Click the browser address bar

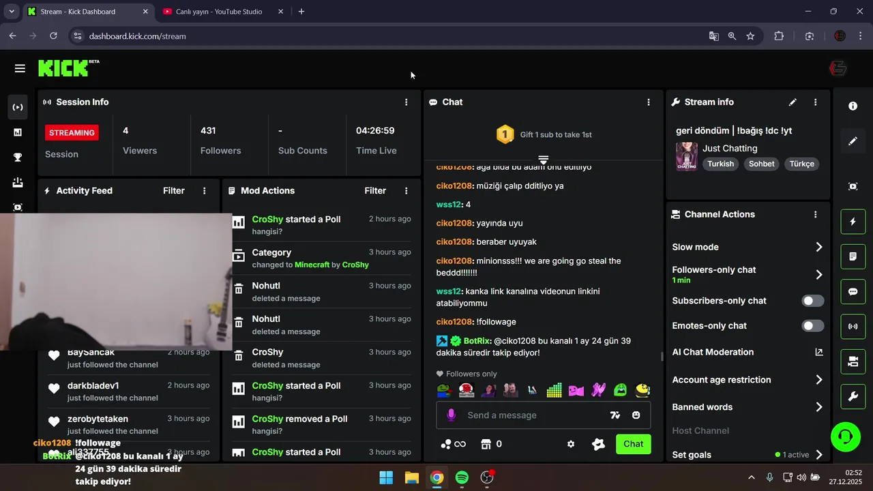(x=389, y=36)
